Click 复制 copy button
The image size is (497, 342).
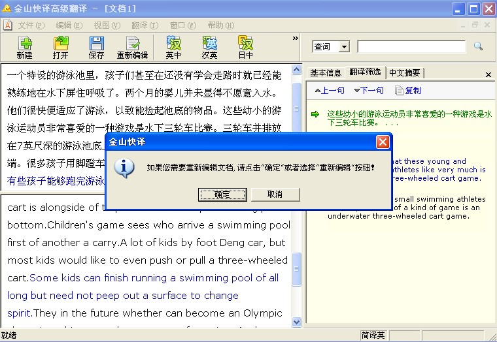(408, 91)
